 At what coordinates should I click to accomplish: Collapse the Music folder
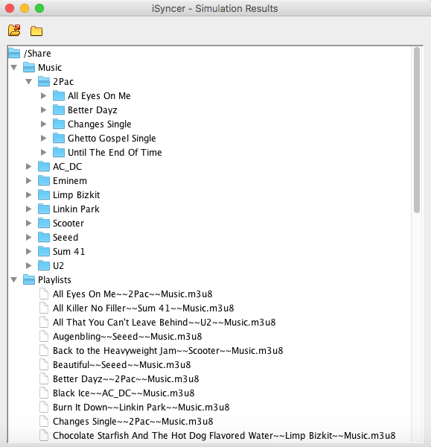click(14, 68)
